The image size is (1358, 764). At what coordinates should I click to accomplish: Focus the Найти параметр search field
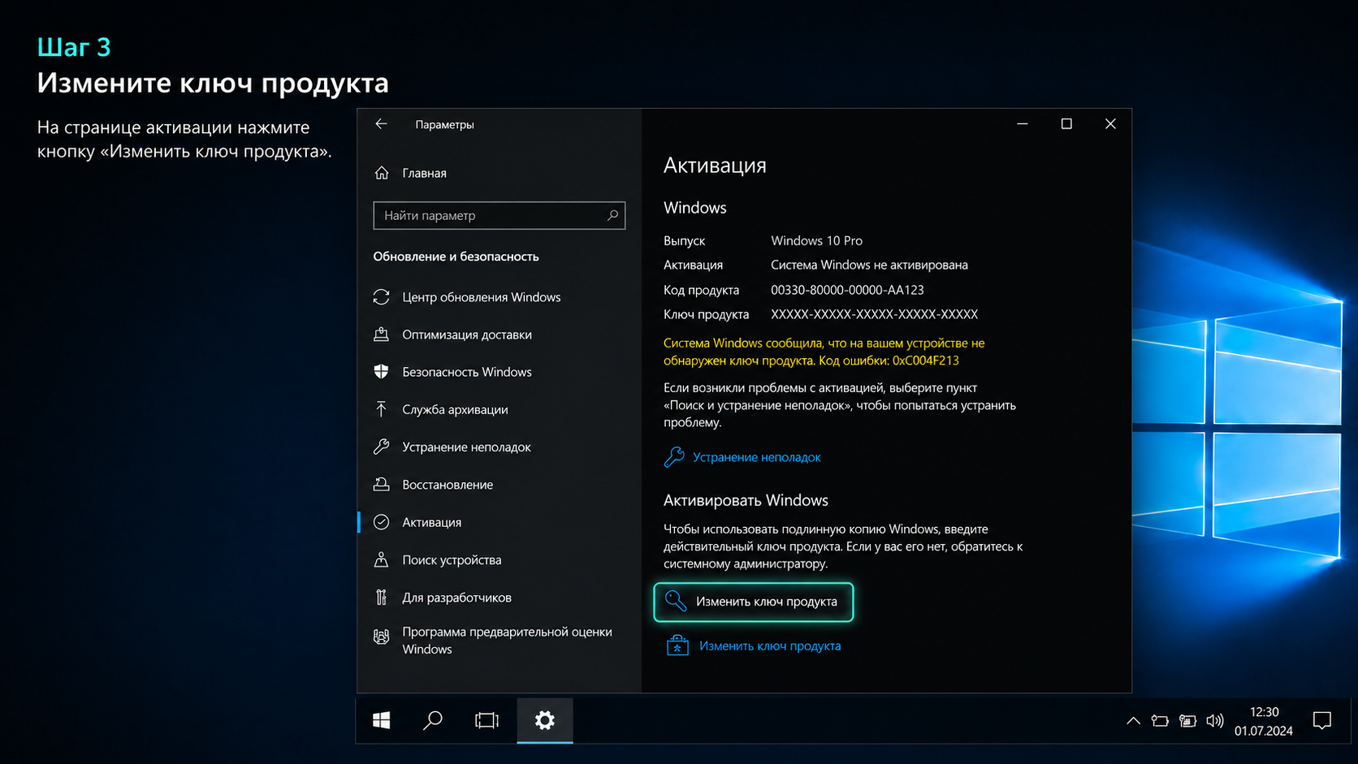[499, 215]
